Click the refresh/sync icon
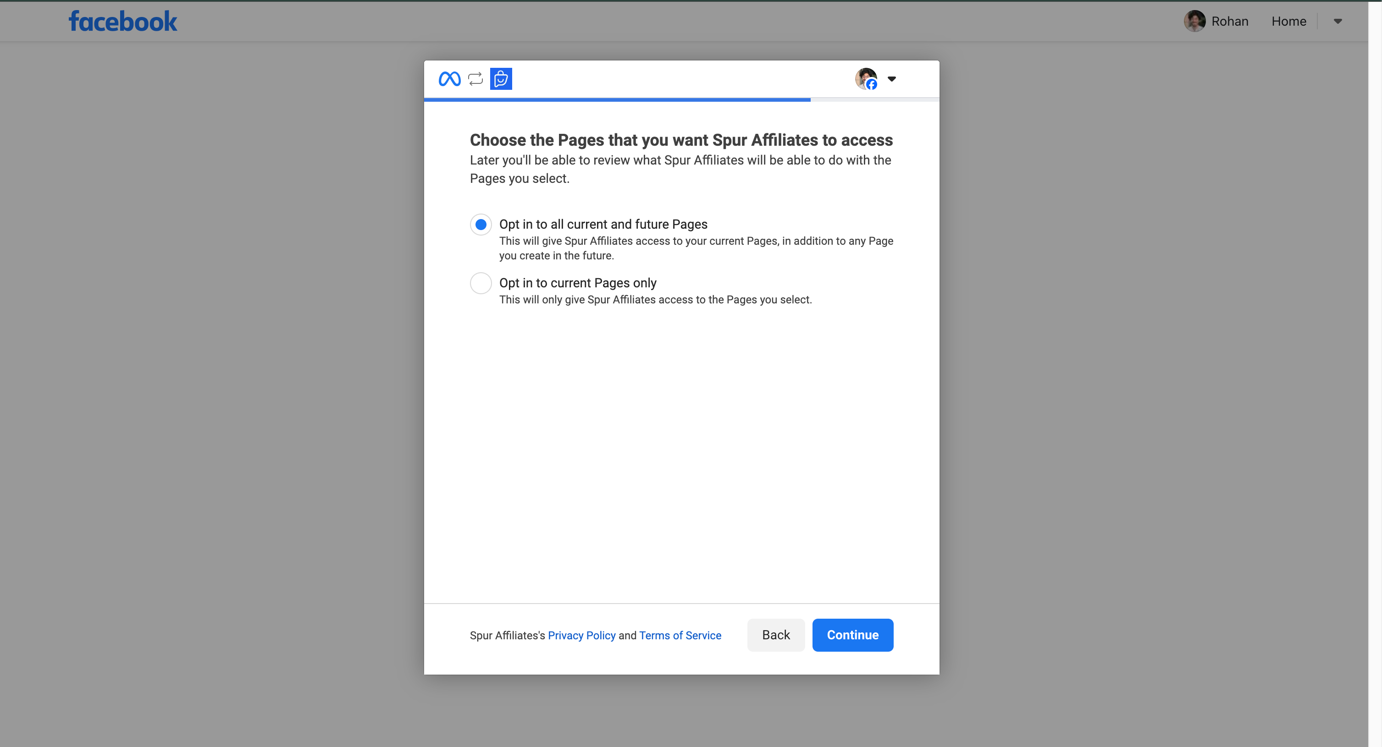 coord(475,78)
